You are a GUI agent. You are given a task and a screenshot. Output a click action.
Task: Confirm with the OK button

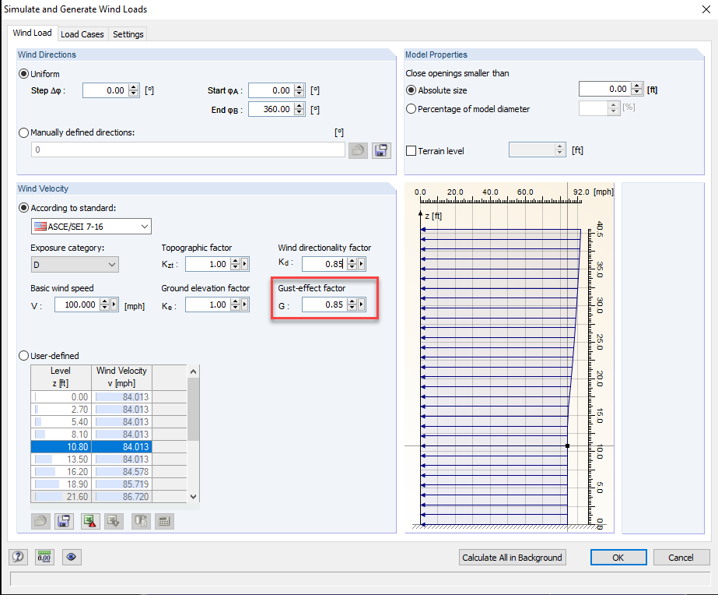pyautogui.click(x=618, y=558)
